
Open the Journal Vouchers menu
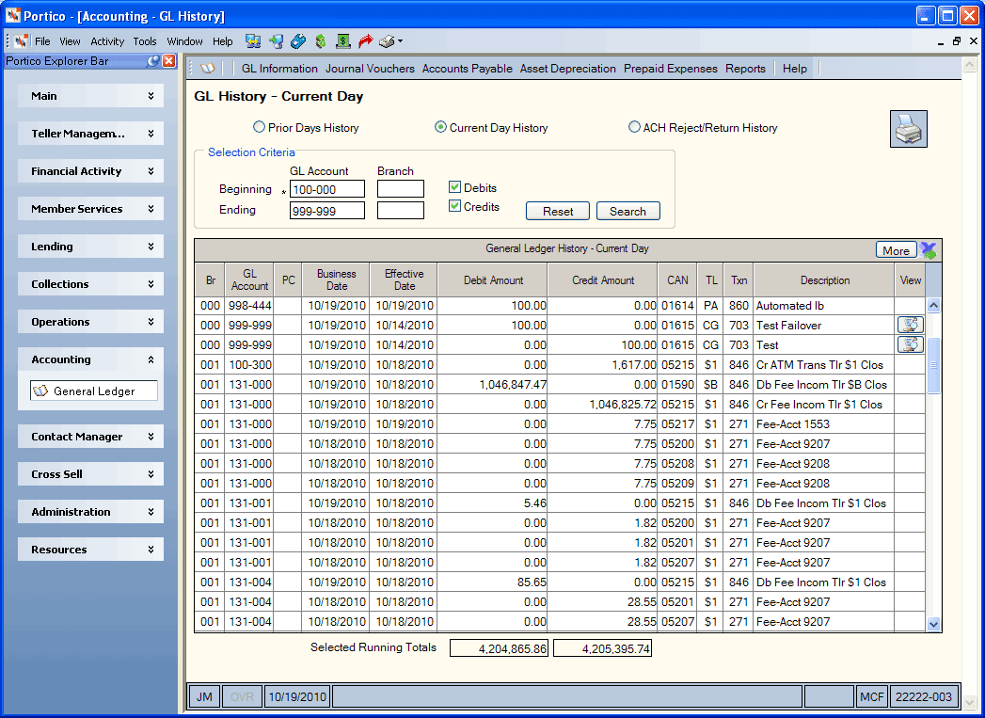pyautogui.click(x=370, y=69)
